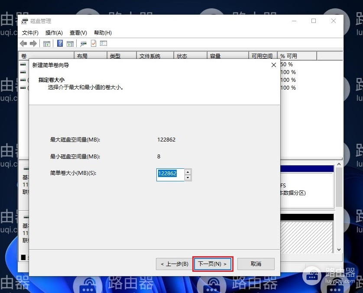
Task: Click the 最大磁盘空间量(MB): label
Action: (75, 140)
